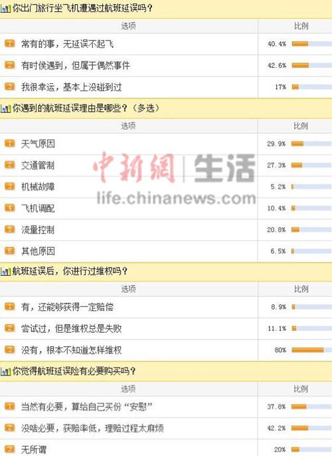This screenshot has width=332, height=456.
Task: Click number 2 badge next to 交通管制
Action: 9,165
